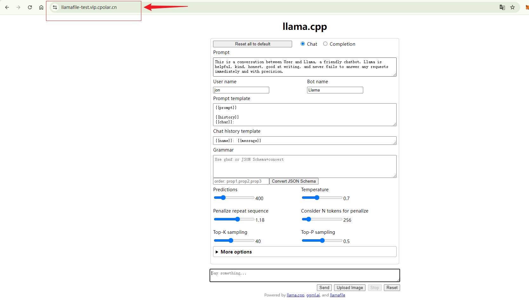Click the order prop1,prop2,prop3 input field
The image size is (529, 304).
[x=241, y=181]
